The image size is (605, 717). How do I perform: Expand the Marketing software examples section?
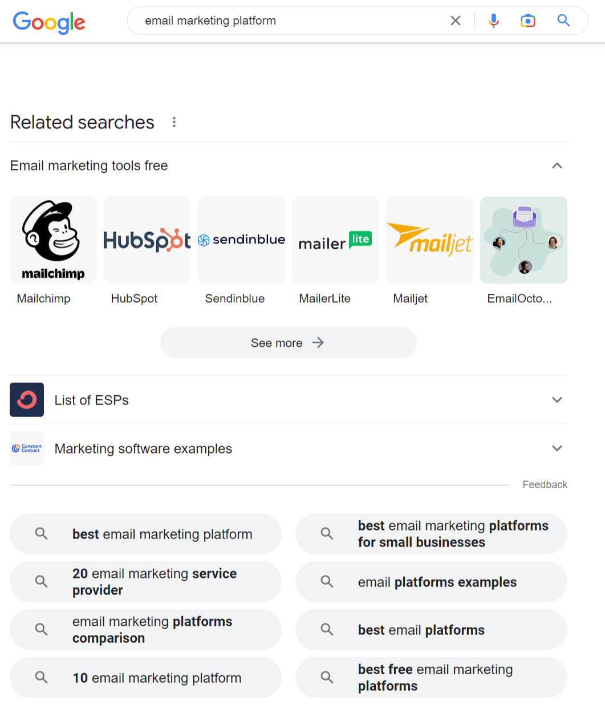click(x=557, y=448)
